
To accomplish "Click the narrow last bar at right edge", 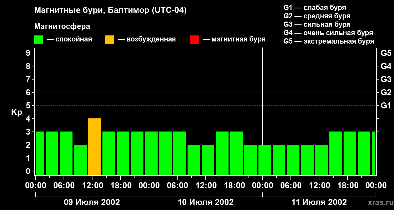I will [x=374, y=154].
